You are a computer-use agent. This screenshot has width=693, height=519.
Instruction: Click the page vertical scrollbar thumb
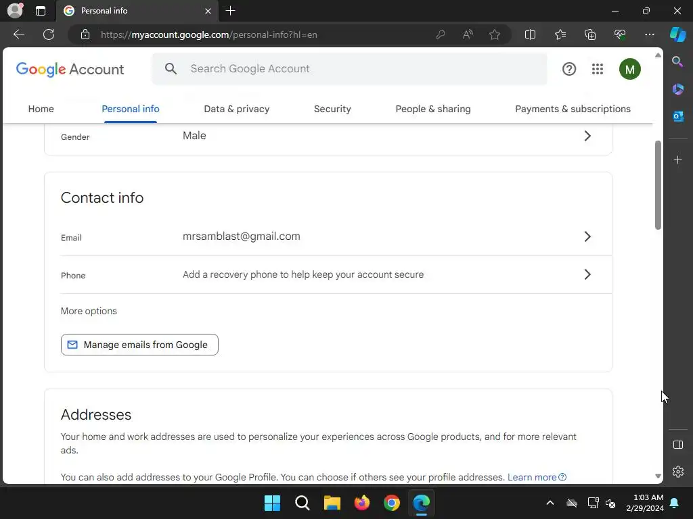click(x=658, y=185)
